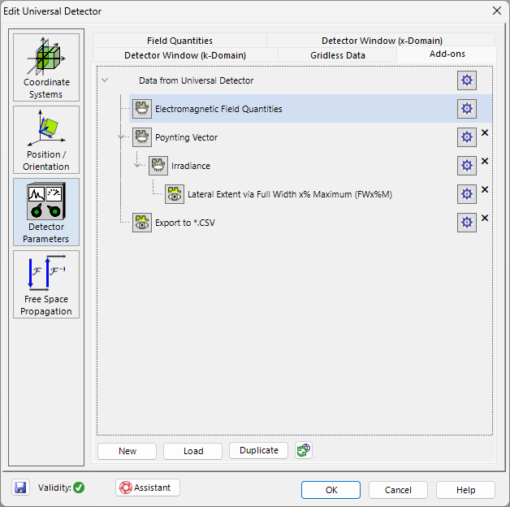Click the save floppy disk icon

pos(20,487)
